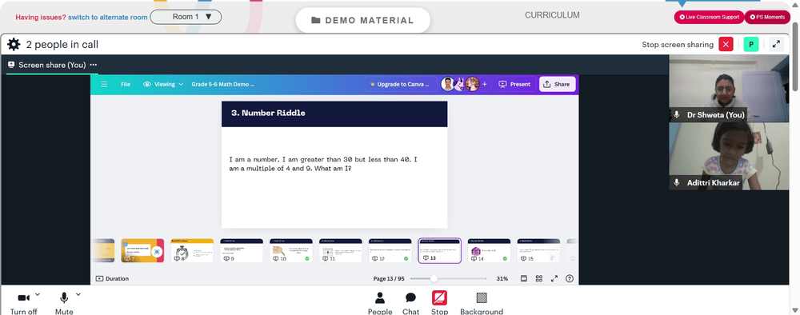
Task: Open the Chat panel
Action: pos(410,303)
